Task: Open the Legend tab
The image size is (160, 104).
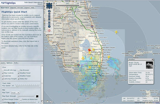Action: coord(27,8)
